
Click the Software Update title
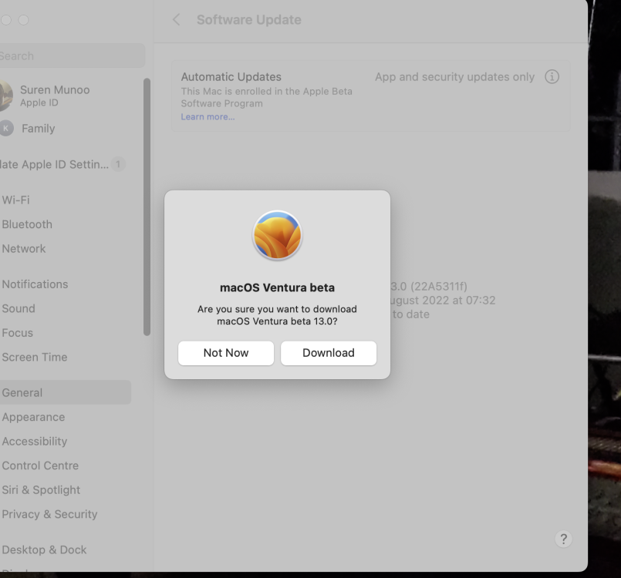coord(248,20)
